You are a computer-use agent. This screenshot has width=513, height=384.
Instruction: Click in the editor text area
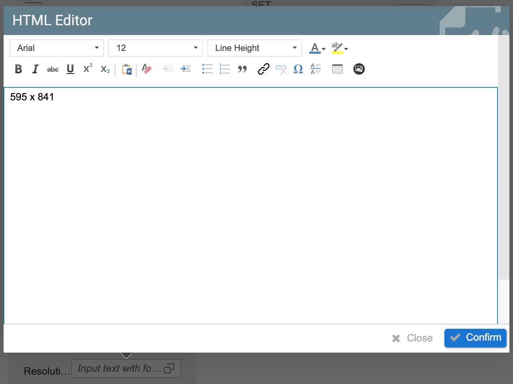click(250, 202)
